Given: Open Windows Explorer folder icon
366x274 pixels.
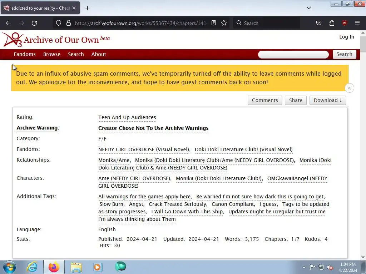Looking at the screenshot, I should [76, 267].
